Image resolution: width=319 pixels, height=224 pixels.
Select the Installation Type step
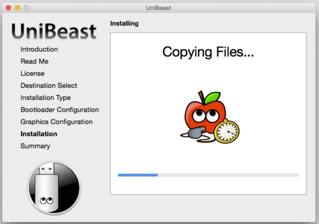click(x=46, y=97)
